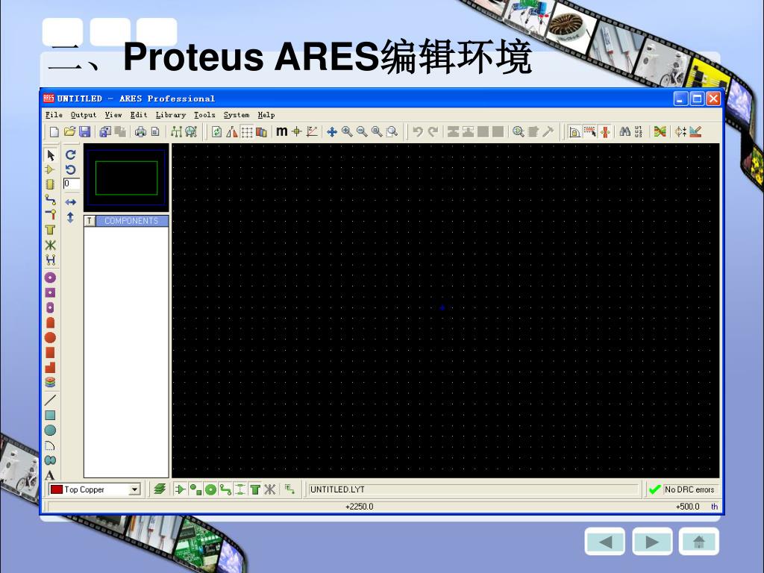The width and height of the screenshot is (764, 573).
Task: Click the U1 U2 U3 auto-annotator icon
Action: (639, 131)
